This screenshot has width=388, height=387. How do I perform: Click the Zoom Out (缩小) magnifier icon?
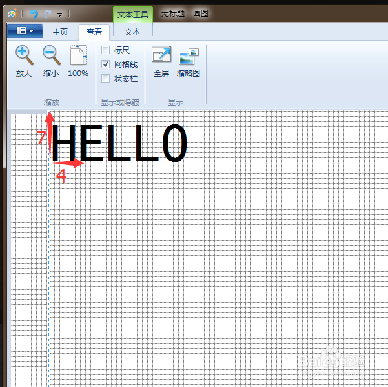(51, 55)
